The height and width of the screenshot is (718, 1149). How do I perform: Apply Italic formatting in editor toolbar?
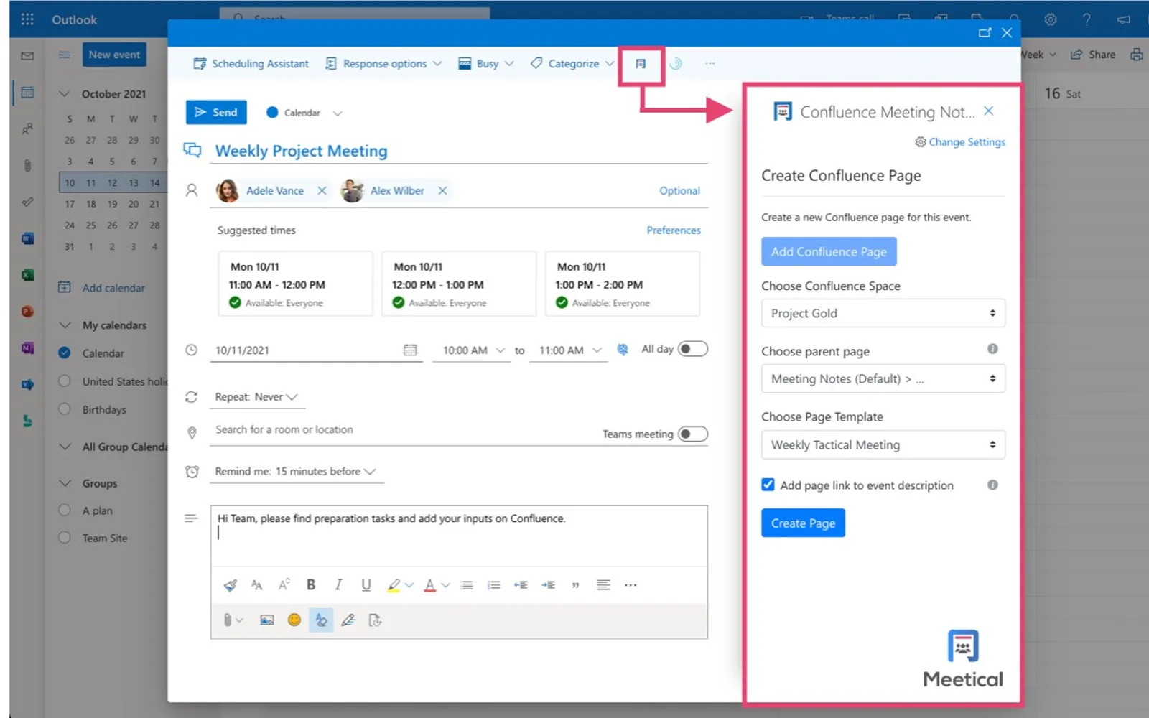click(338, 584)
